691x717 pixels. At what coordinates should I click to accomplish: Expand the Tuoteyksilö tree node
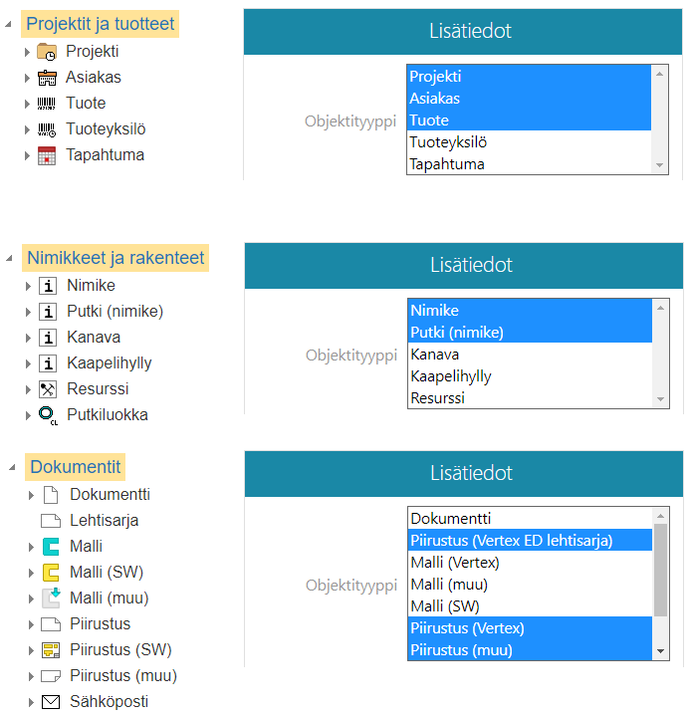tap(28, 129)
